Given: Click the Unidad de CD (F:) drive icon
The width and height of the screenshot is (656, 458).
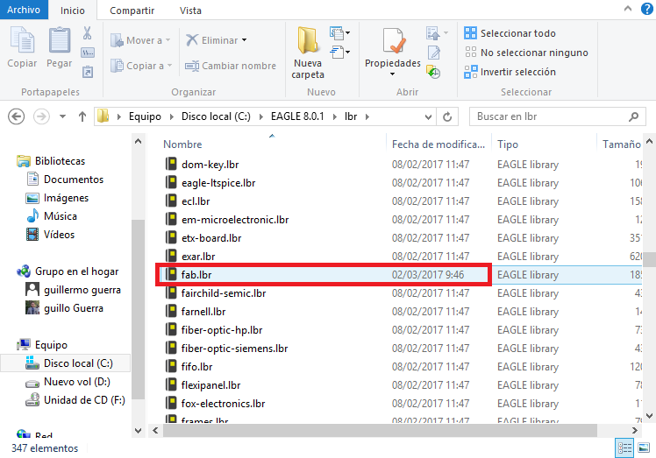Looking at the screenshot, I should (32, 400).
